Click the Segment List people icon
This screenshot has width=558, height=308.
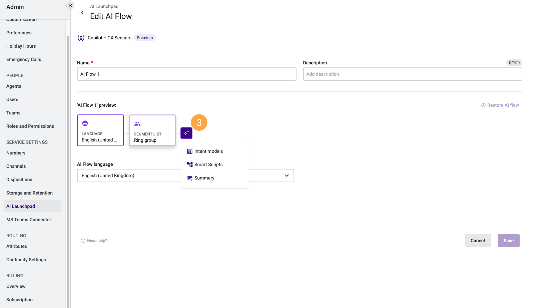tap(137, 123)
